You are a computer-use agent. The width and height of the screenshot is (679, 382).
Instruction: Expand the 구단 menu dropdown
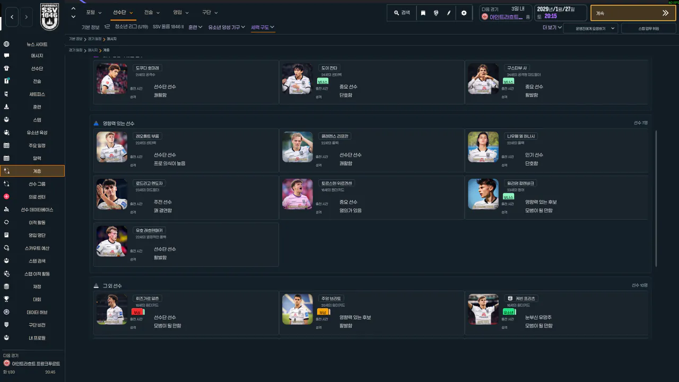[210, 12]
